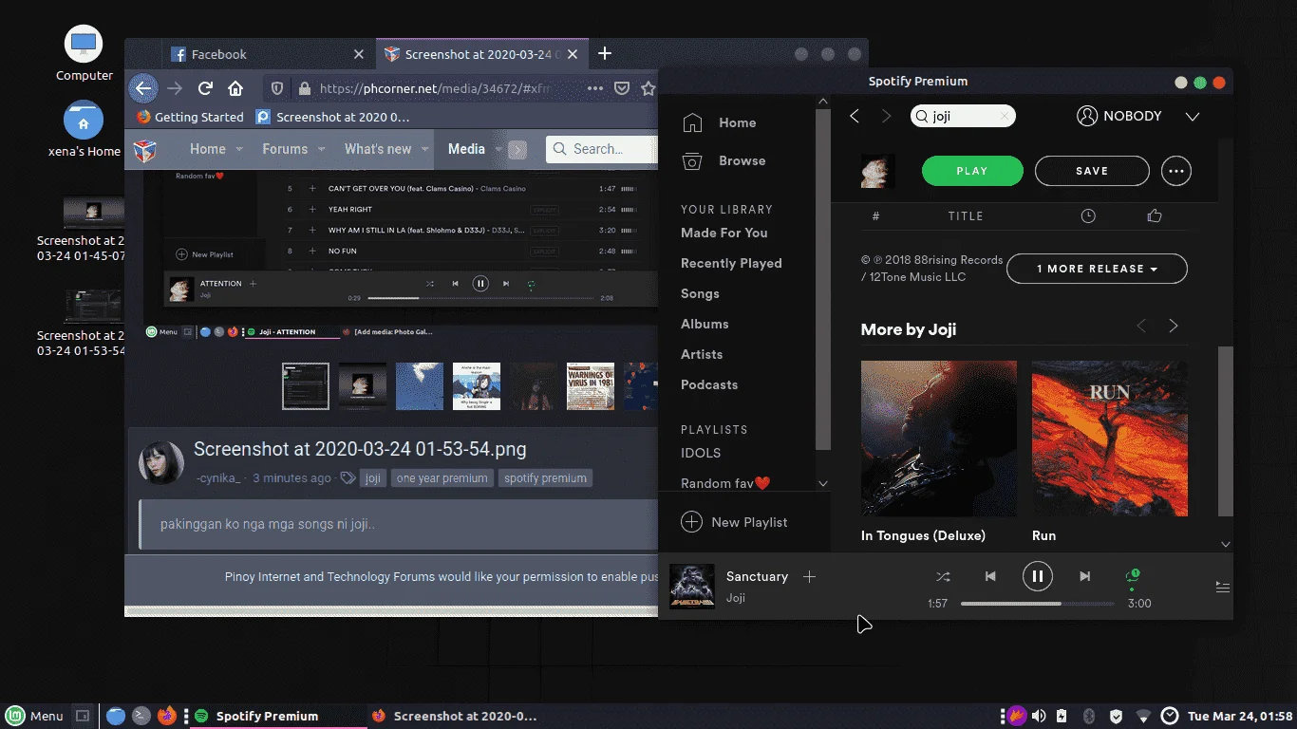
Task: Clear the joji search text
Action: coord(1004,116)
